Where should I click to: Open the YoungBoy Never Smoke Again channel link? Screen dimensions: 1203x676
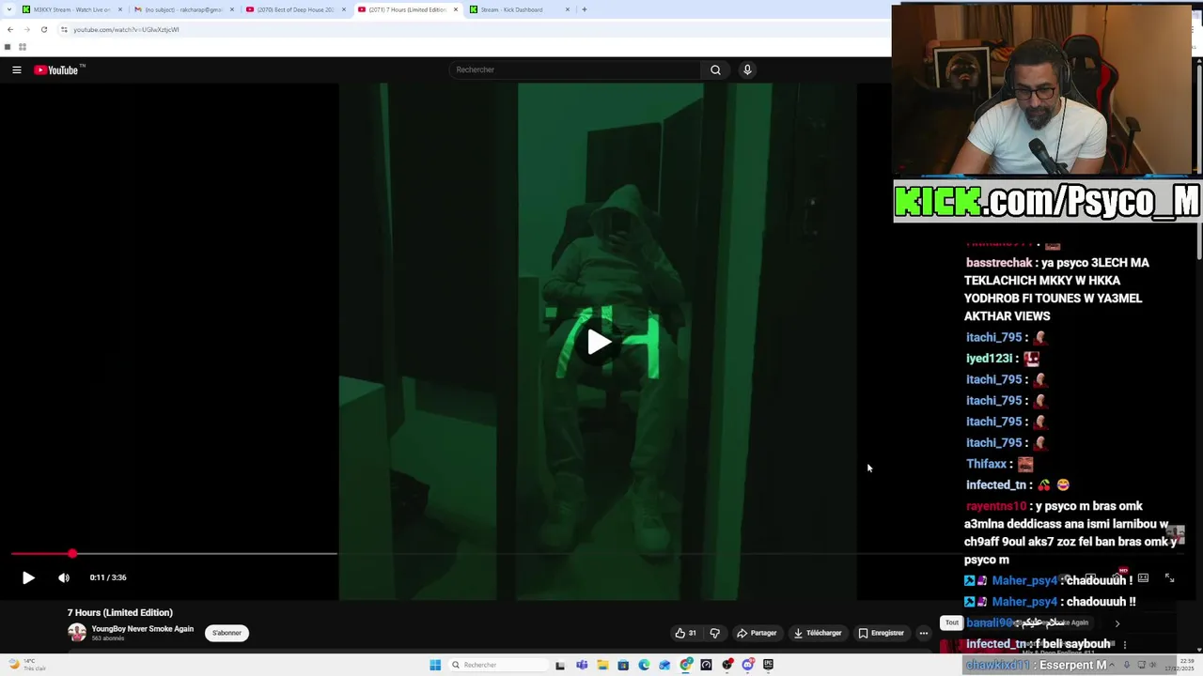143,629
